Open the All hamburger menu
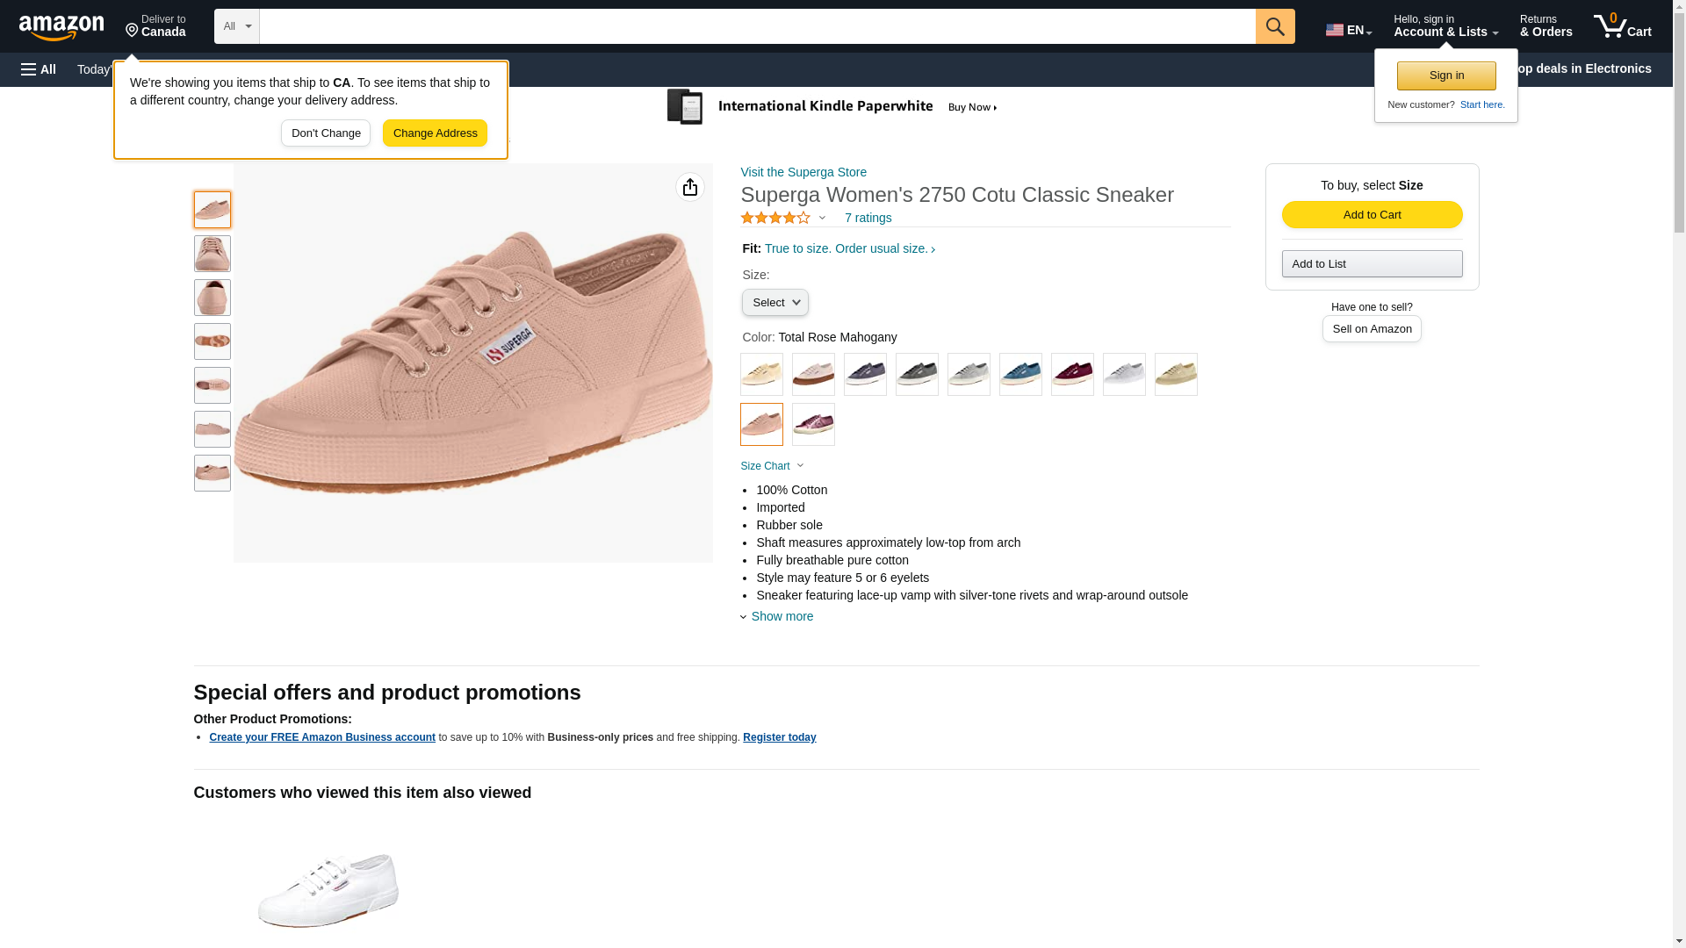The image size is (1686, 948). (39, 69)
